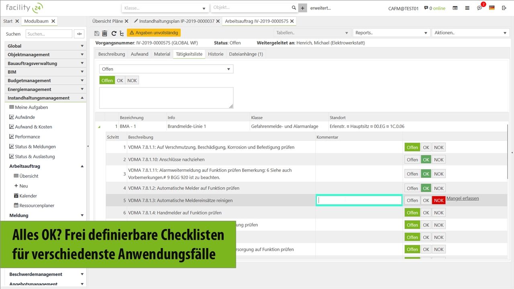Close the Modulbaum tab
Image resolution: width=514 pixels, height=289 pixels.
point(53,21)
